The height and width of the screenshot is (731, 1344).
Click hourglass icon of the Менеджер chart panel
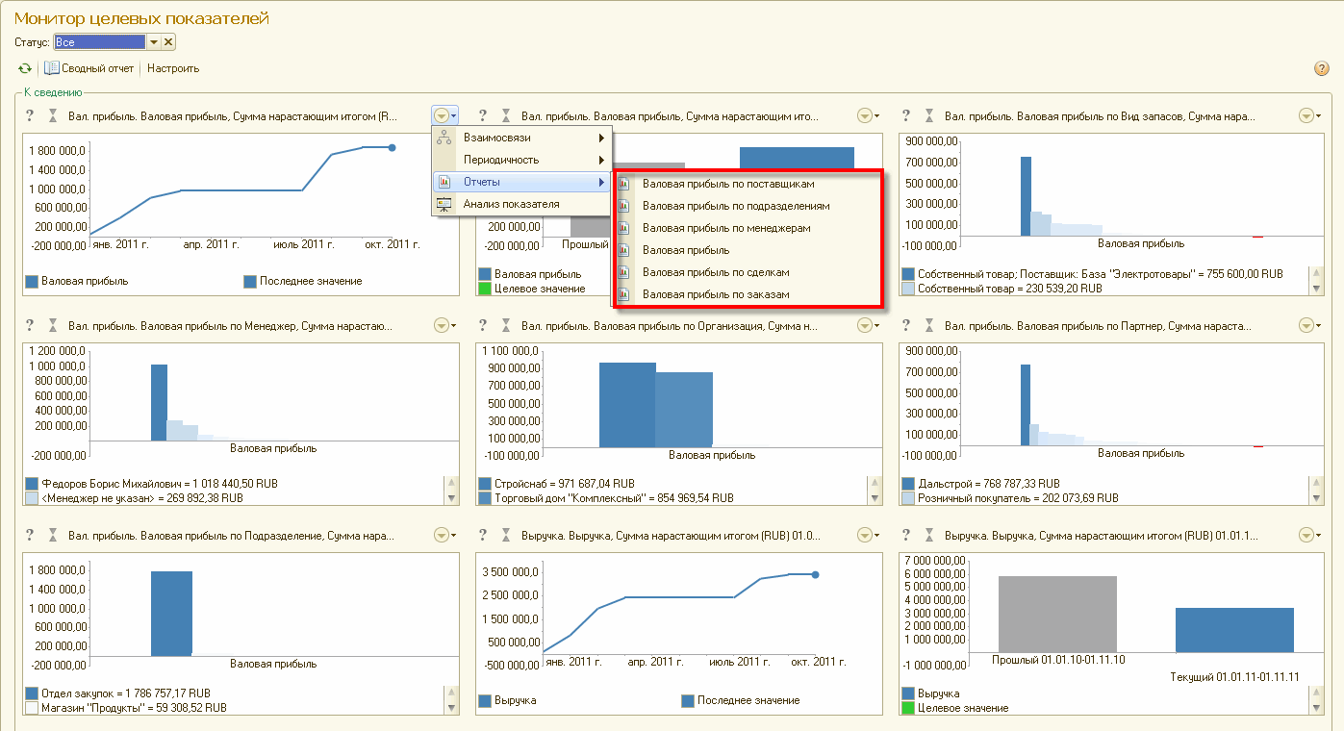pos(52,326)
